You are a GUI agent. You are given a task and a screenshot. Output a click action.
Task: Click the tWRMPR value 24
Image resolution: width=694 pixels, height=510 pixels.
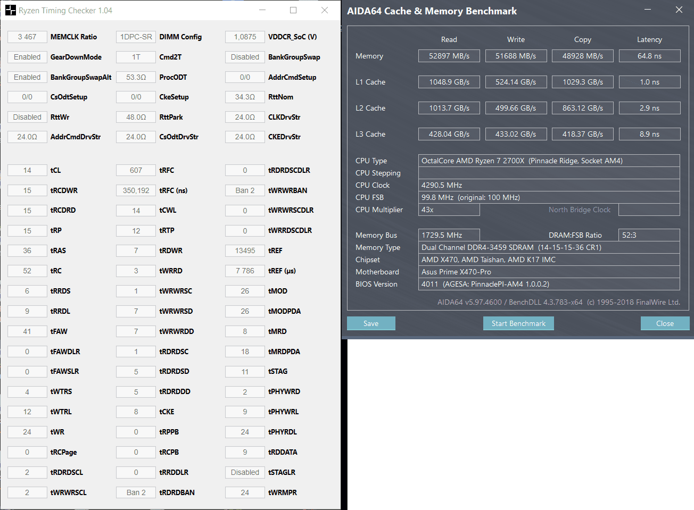coord(245,492)
